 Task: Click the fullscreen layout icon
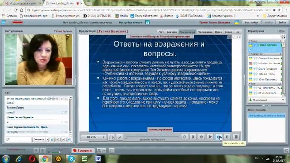click(111, 151)
